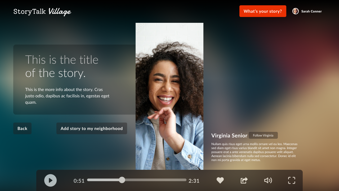Click Virginia's bio paragraph text
Viewport: 339px width, 191px height.
254,152
